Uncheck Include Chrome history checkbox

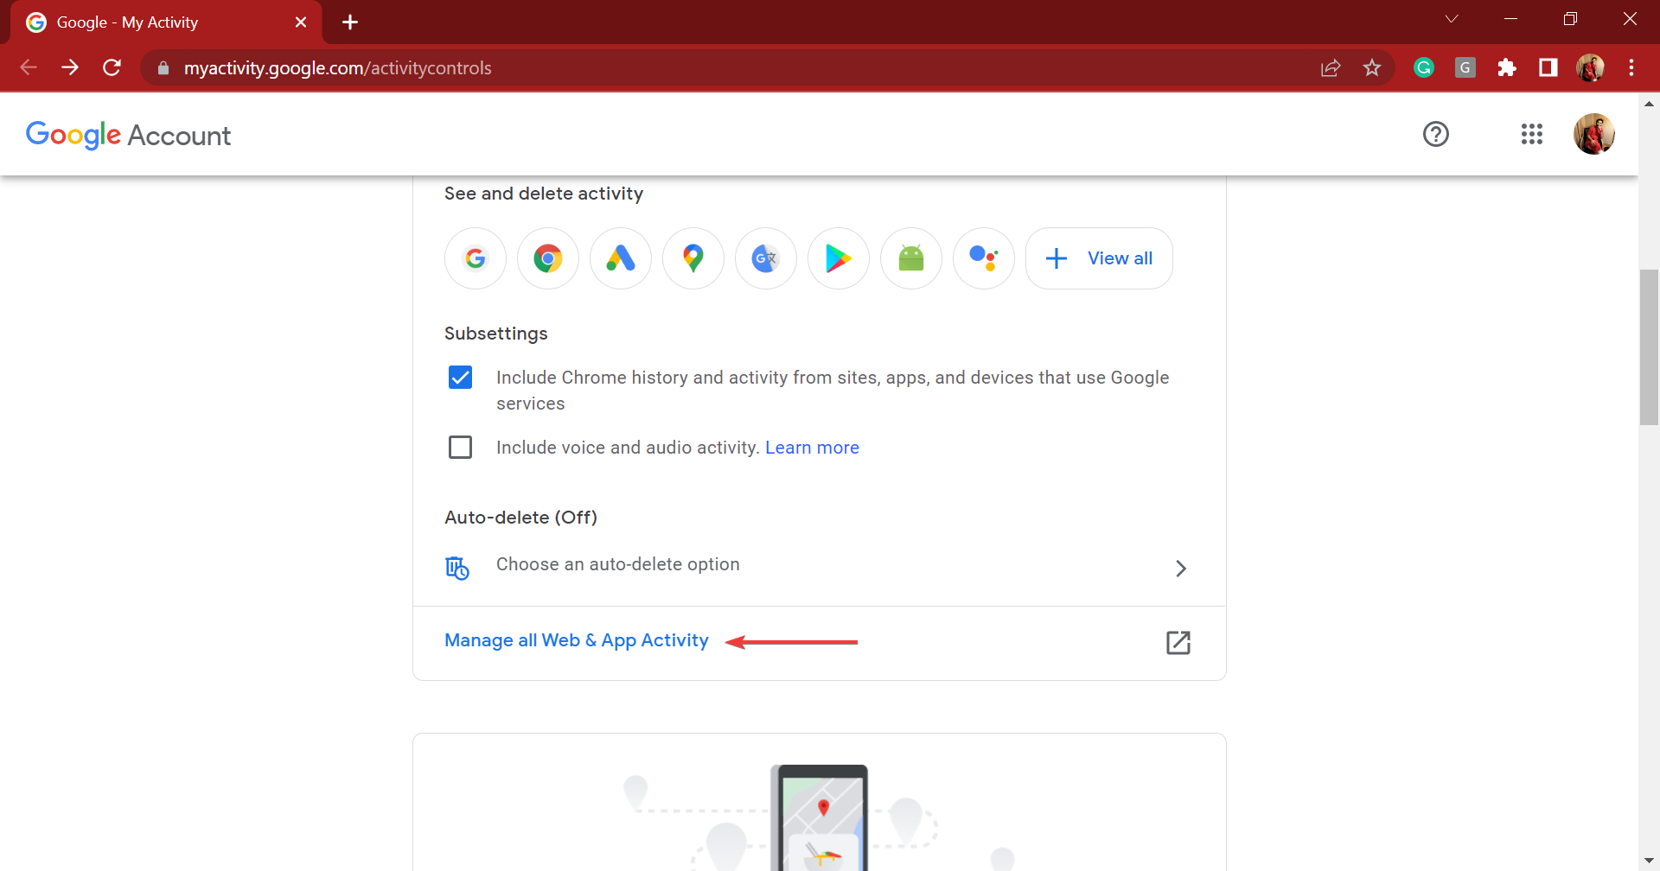[461, 378]
